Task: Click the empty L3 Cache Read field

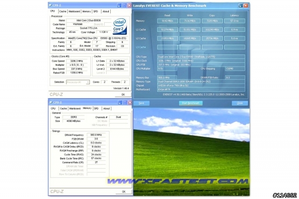Action: click(167, 47)
